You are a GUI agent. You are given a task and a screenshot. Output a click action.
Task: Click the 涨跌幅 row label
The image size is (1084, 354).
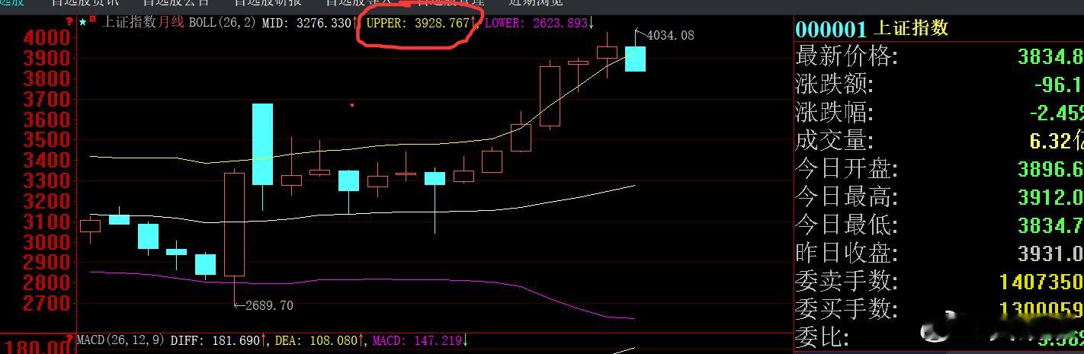(x=834, y=113)
